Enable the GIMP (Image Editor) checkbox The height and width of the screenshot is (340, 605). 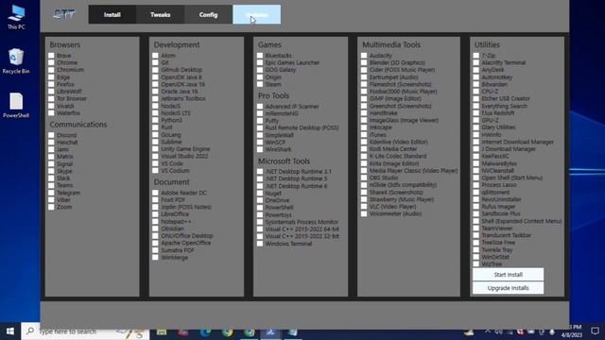[364, 98]
